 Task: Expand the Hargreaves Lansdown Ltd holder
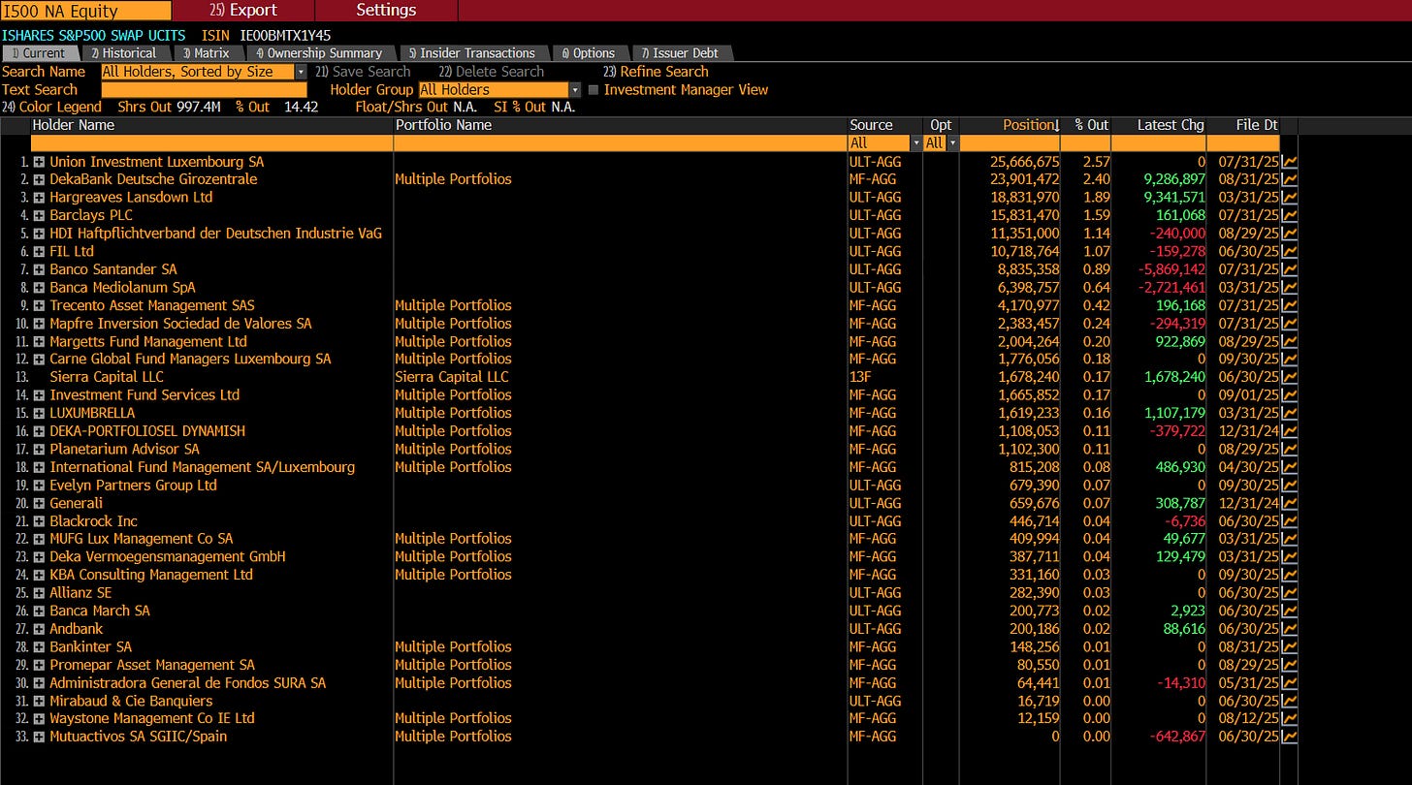[x=39, y=198]
